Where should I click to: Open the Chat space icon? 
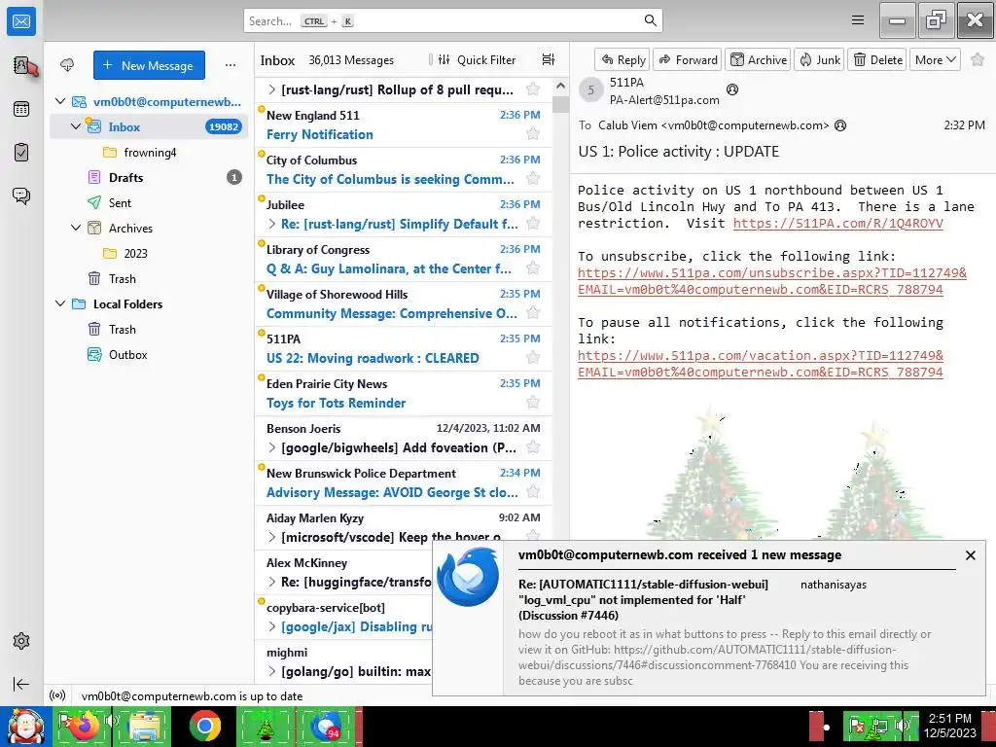(x=21, y=196)
